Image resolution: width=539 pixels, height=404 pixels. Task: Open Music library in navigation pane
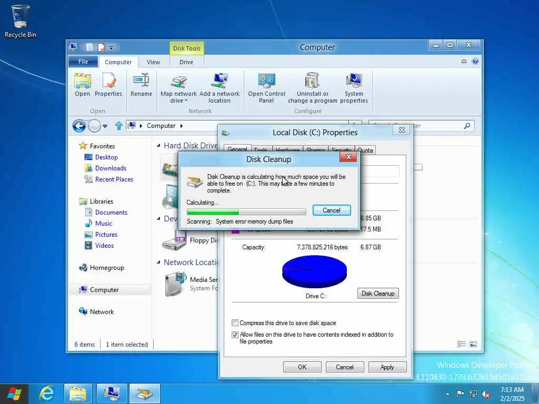(104, 223)
